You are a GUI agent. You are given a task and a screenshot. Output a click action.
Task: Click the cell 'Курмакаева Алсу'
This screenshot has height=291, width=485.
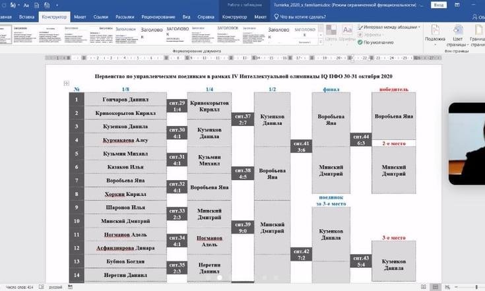pos(125,140)
